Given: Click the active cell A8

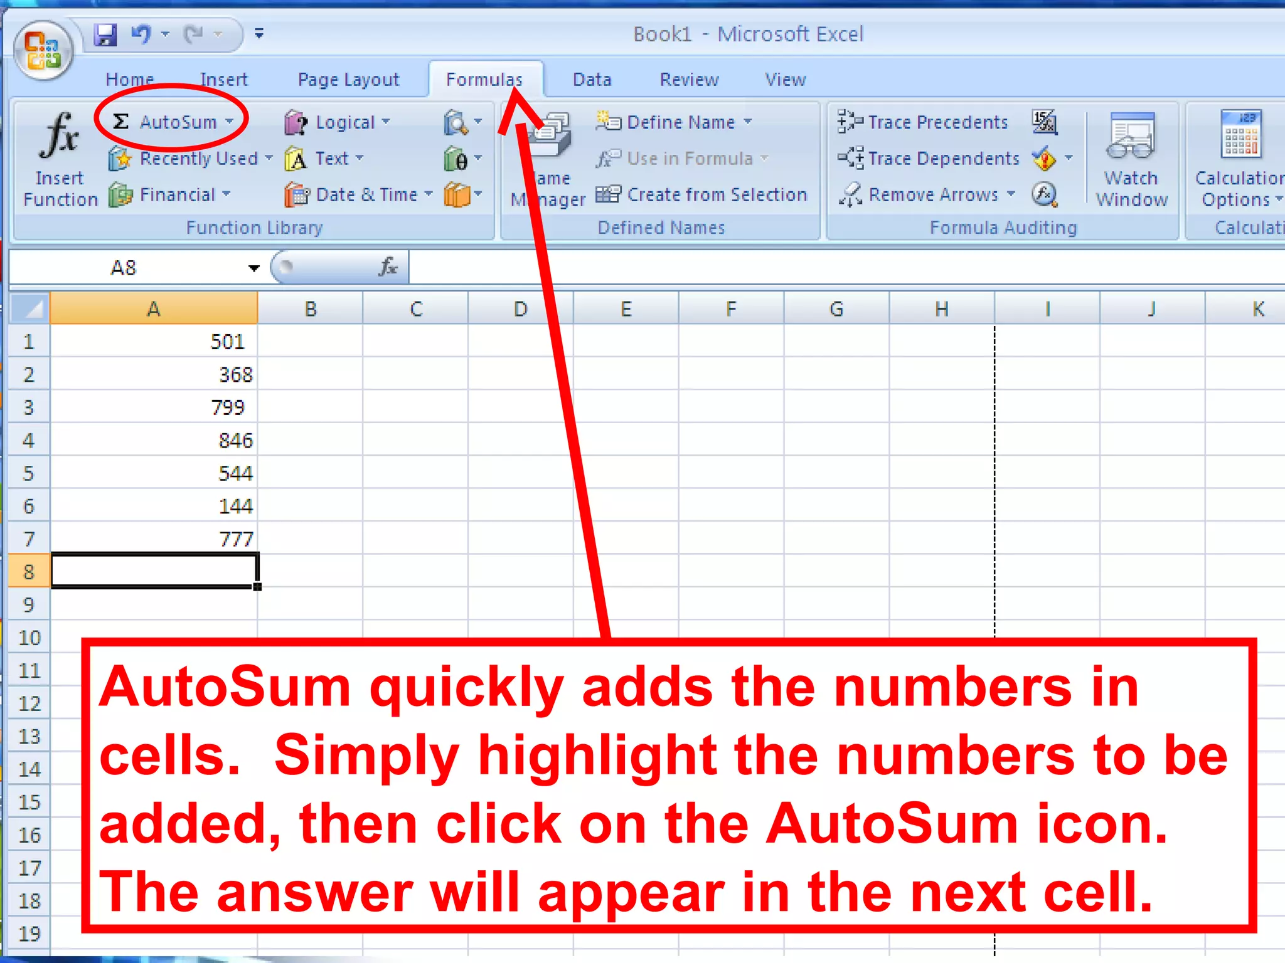Looking at the screenshot, I should [154, 571].
